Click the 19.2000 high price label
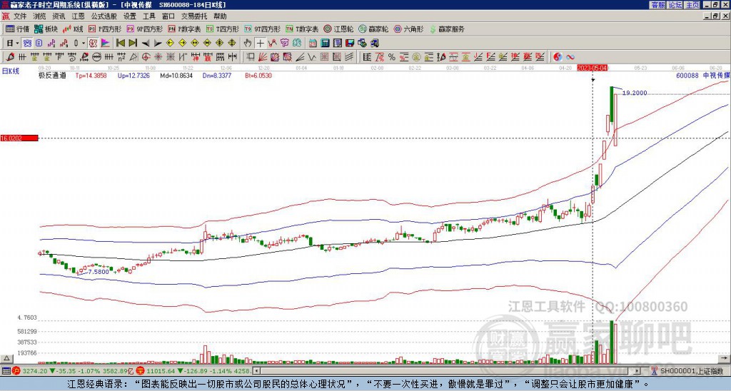 pos(635,93)
